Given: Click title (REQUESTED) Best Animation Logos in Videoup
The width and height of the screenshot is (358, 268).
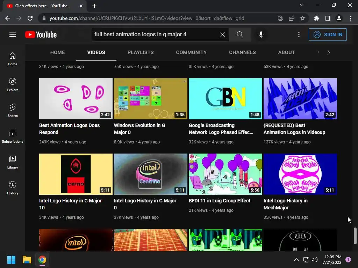Looking at the screenshot, I should [294, 129].
